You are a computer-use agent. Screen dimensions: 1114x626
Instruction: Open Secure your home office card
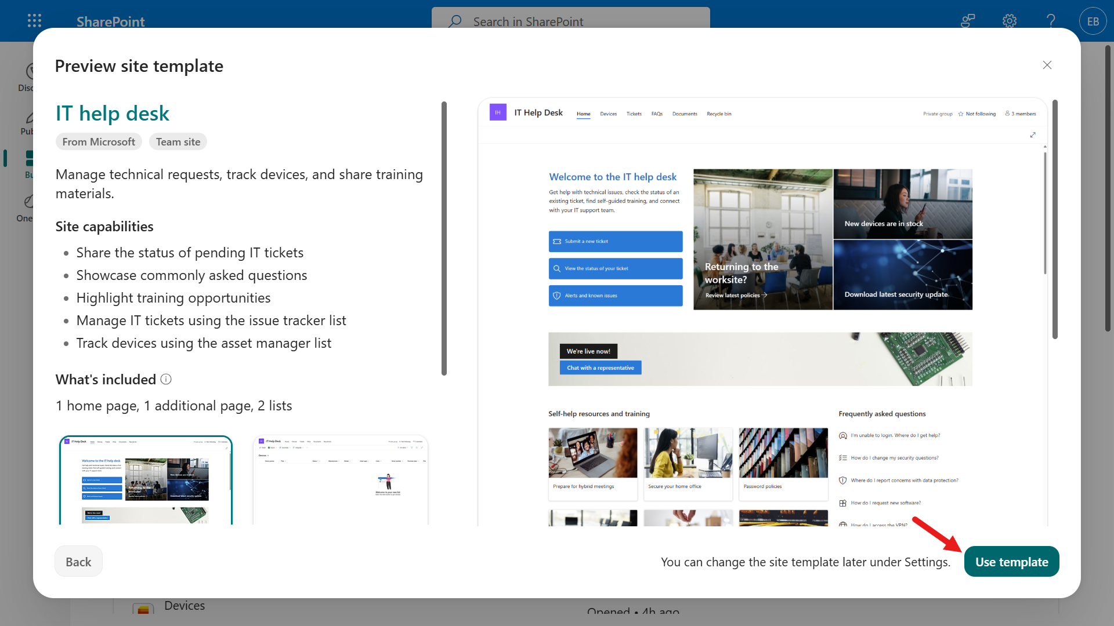(x=688, y=464)
